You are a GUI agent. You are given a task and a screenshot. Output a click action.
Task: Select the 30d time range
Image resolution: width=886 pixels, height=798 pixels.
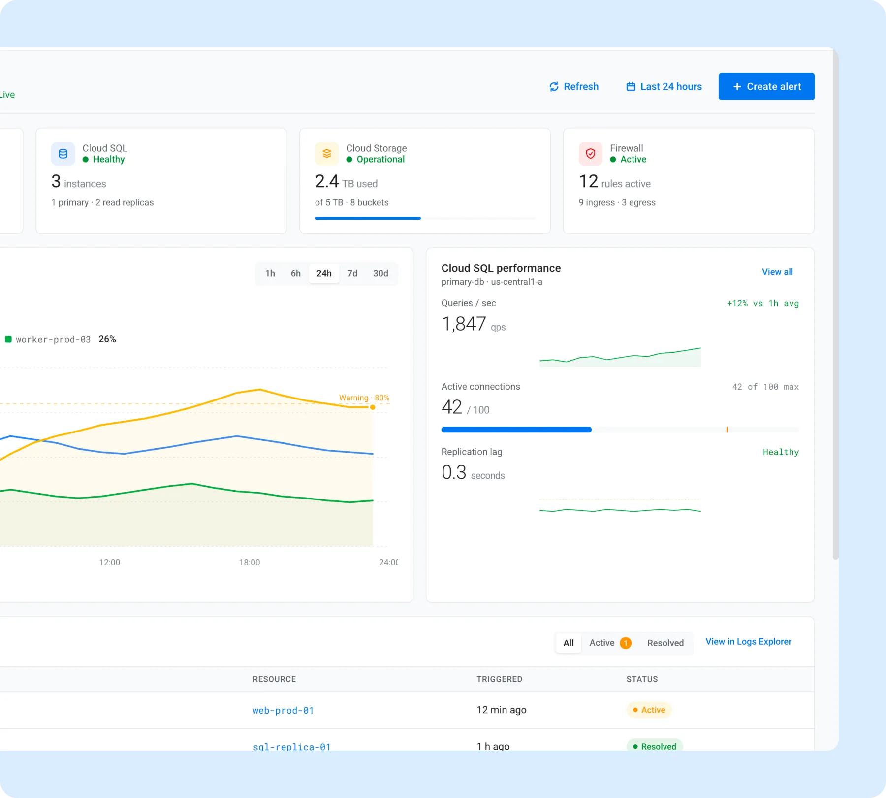380,273
